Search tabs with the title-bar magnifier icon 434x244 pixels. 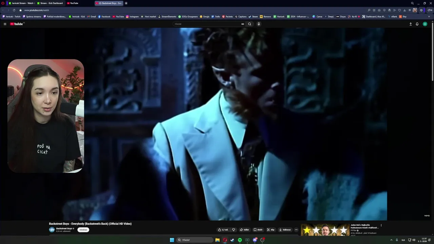[x=412, y=3]
